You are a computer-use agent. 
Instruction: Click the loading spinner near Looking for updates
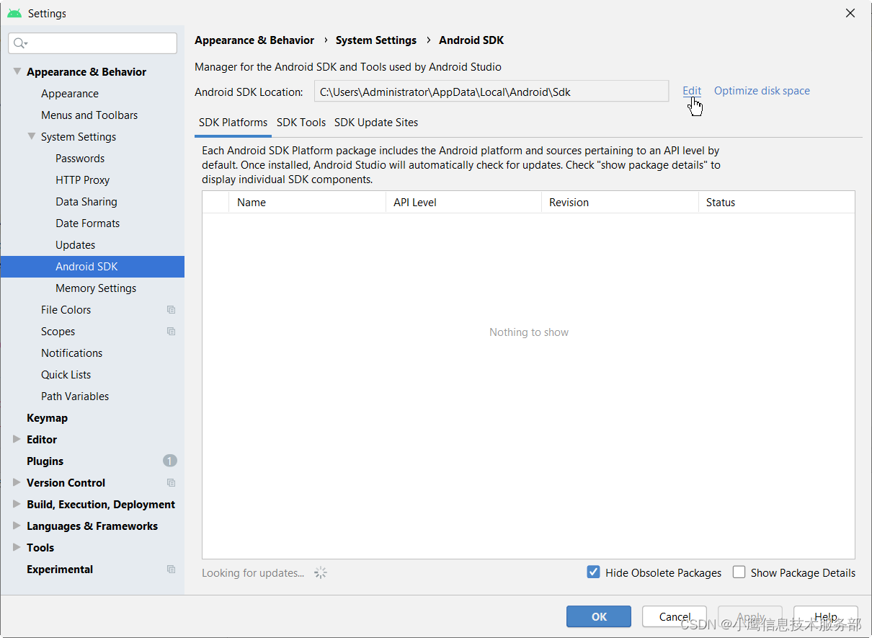[x=321, y=573]
